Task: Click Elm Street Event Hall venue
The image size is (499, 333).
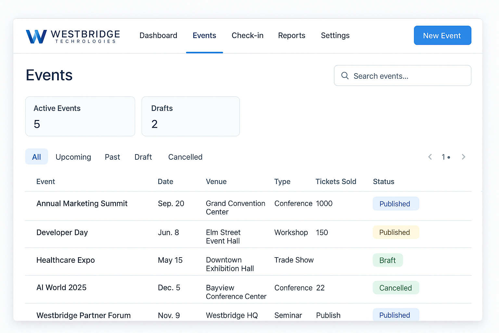Action: [223, 236]
